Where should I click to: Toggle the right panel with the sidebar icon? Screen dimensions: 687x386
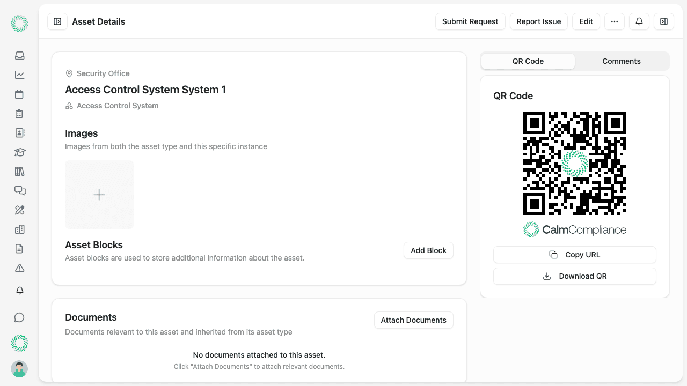tap(664, 21)
